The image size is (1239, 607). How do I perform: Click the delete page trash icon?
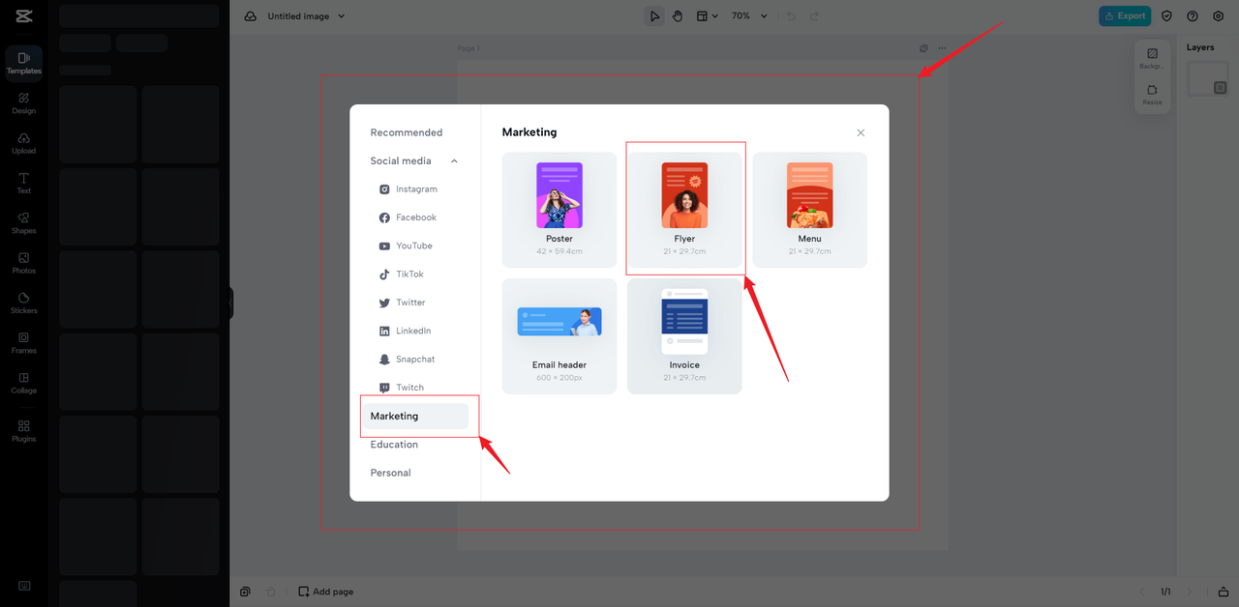(x=271, y=592)
